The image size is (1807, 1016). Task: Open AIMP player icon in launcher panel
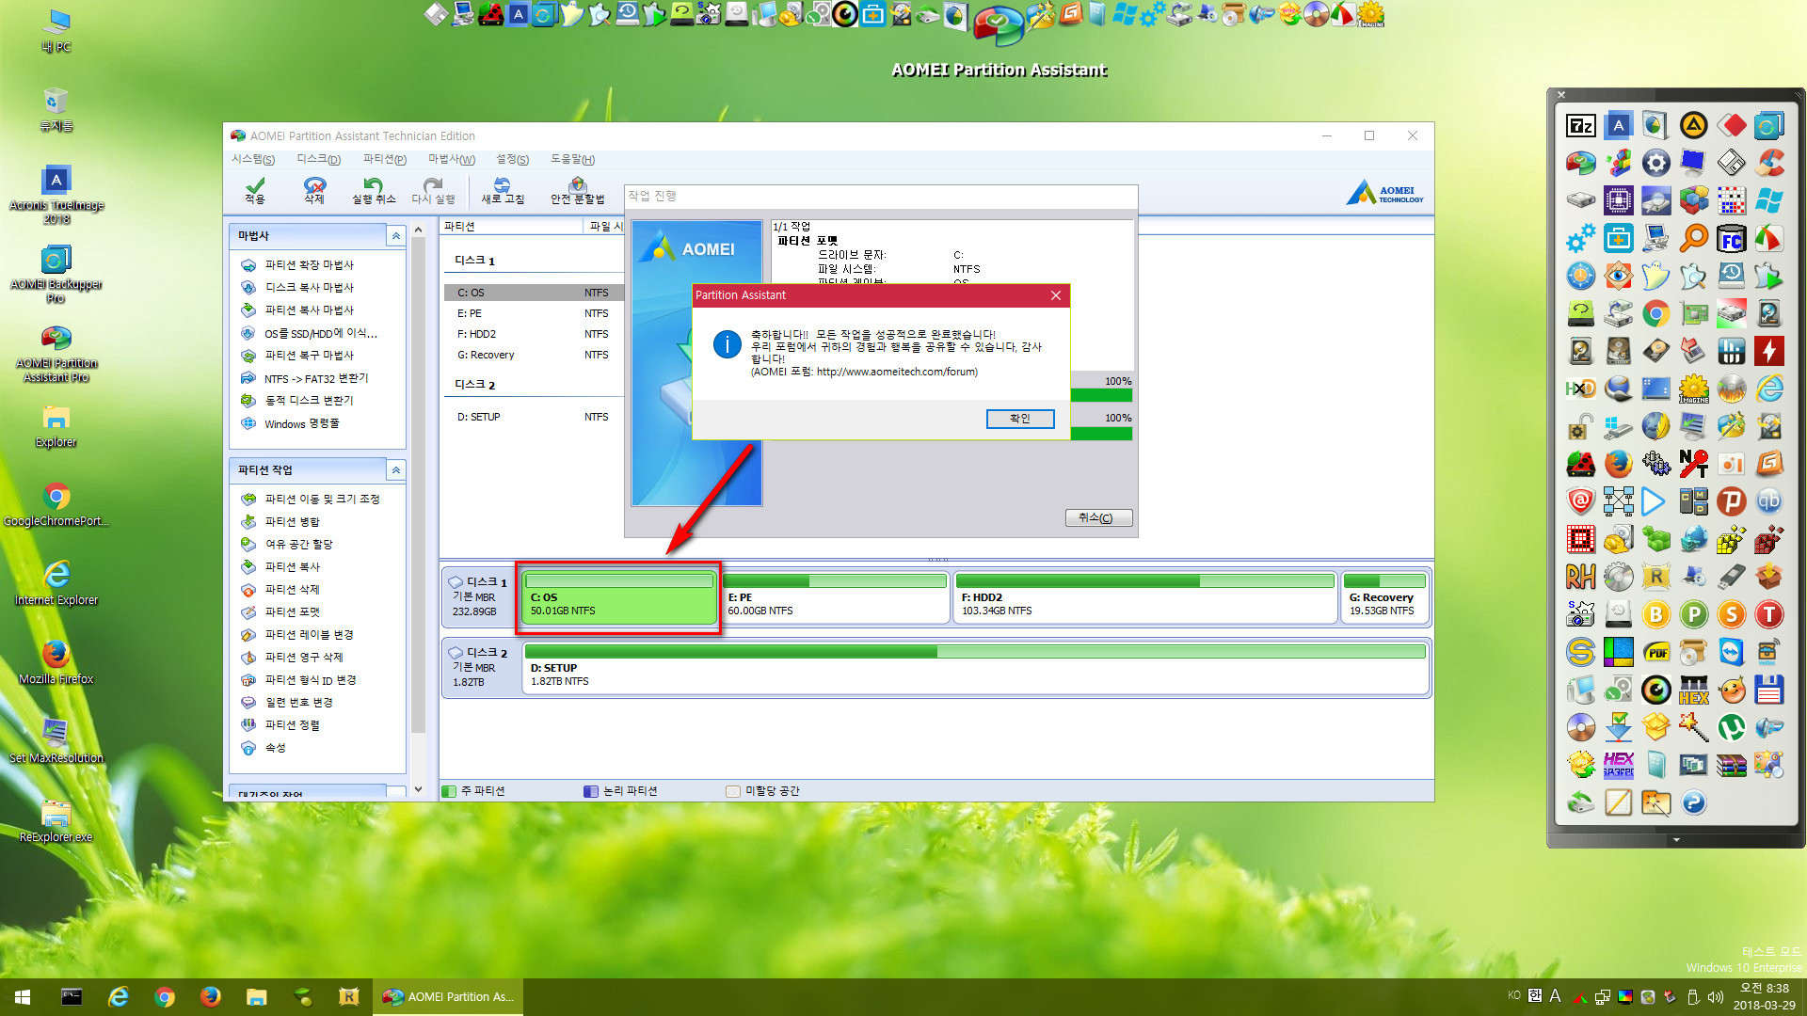click(1693, 125)
